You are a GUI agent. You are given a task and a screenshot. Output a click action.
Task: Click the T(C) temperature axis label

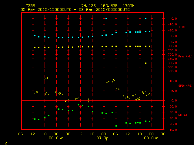pos(182,27)
